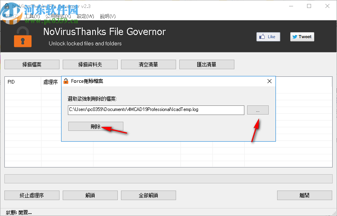Click the file path input field
This screenshot has height=216, width=337.
(x=156, y=110)
